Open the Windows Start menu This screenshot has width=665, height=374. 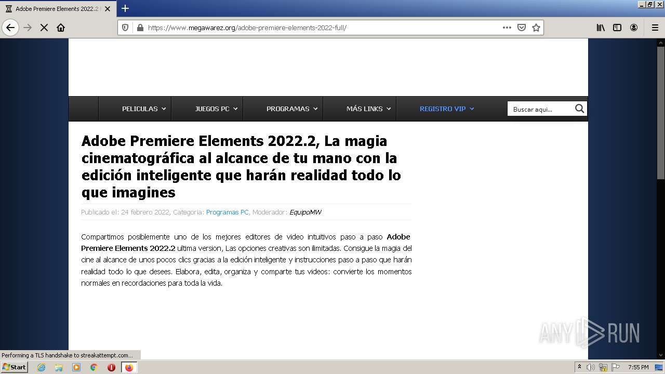pos(14,367)
